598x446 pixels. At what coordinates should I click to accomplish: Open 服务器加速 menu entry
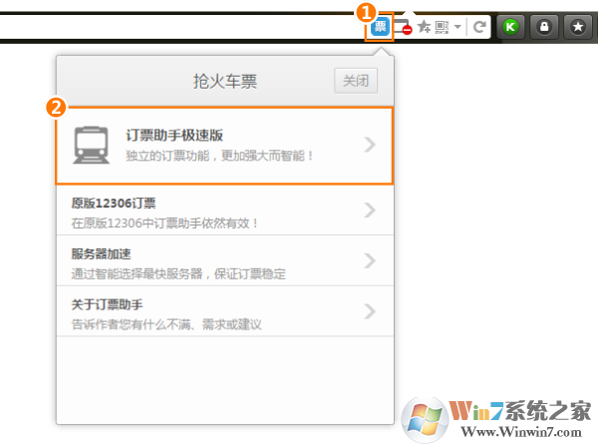[224, 260]
